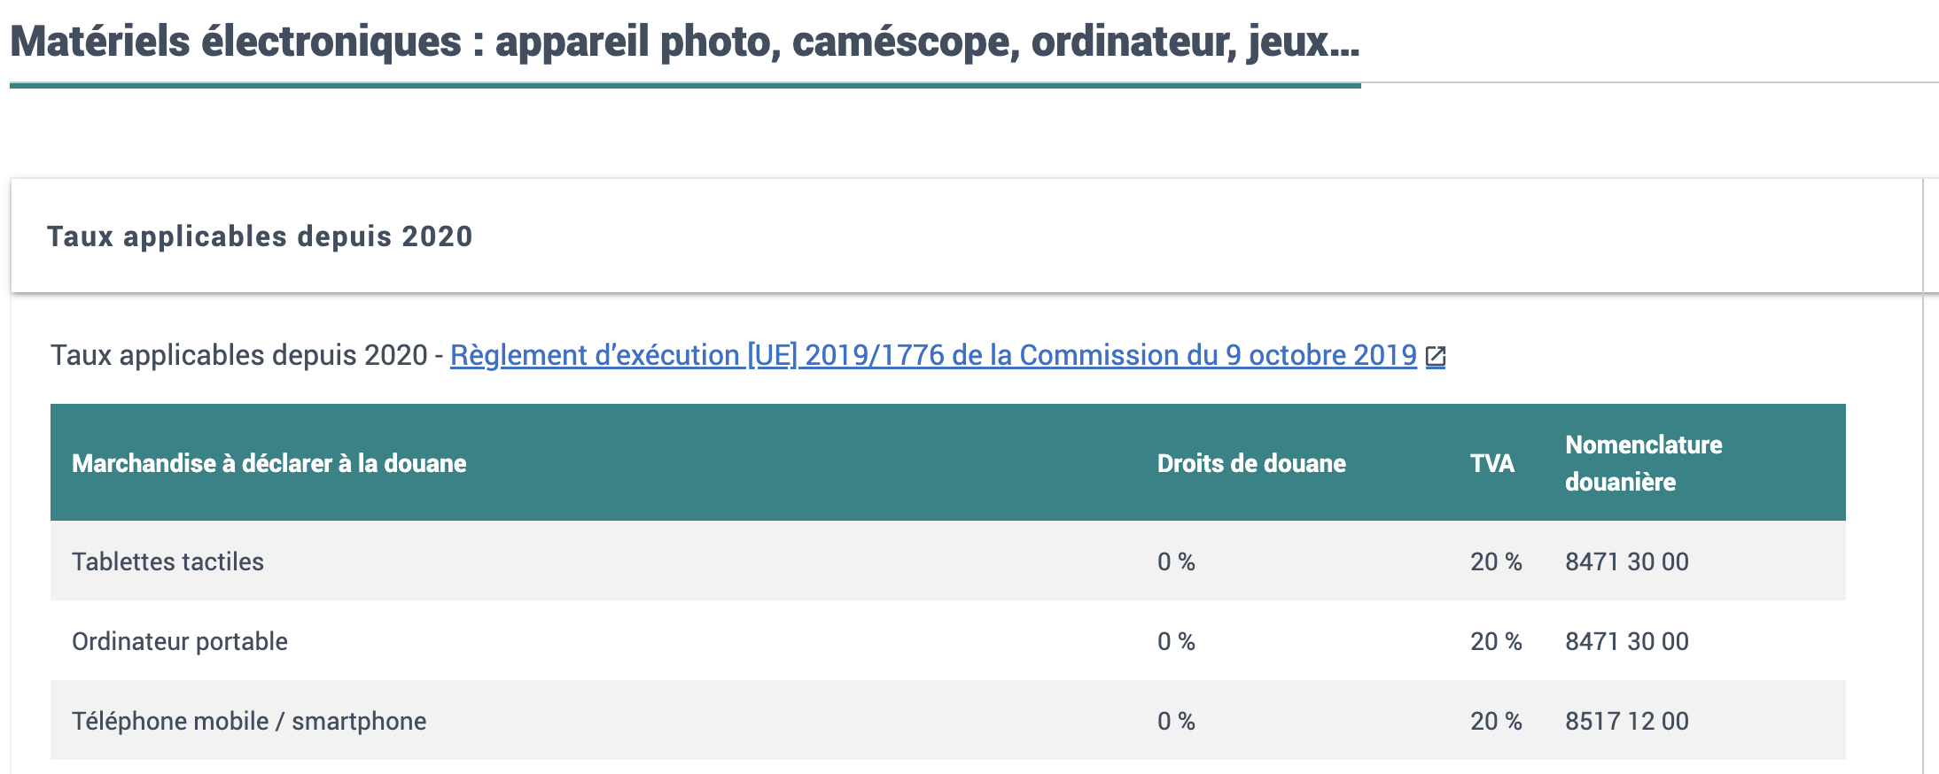Select the "Tablettes tactiles" row label
The width and height of the screenshot is (1939, 774).
[167, 561]
